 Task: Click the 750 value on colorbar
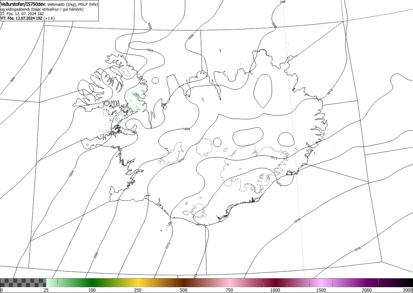point(229,290)
